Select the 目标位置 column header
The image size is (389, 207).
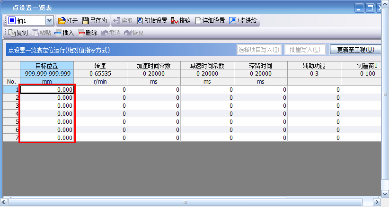click(x=47, y=66)
